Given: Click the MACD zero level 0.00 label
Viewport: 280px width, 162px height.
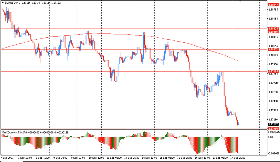Looking at the screenshot, I should tap(270, 137).
